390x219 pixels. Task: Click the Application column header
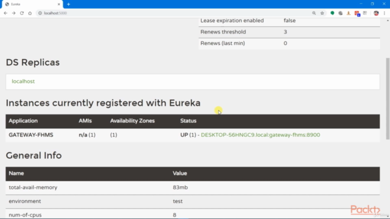coord(23,121)
